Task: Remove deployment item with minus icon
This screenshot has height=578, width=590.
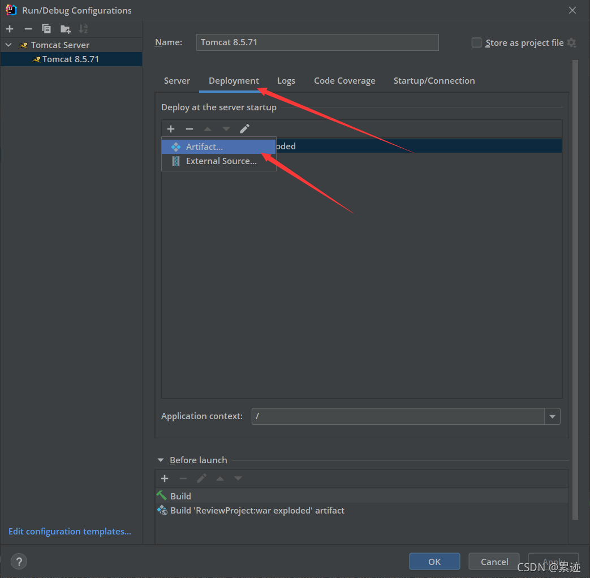Action: (x=190, y=129)
